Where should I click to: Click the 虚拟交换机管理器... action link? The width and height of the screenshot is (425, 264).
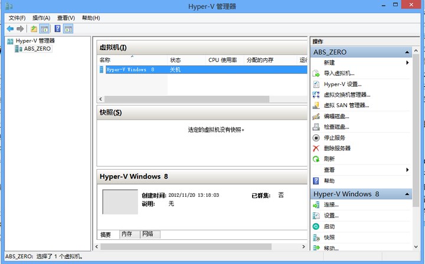coord(347,95)
